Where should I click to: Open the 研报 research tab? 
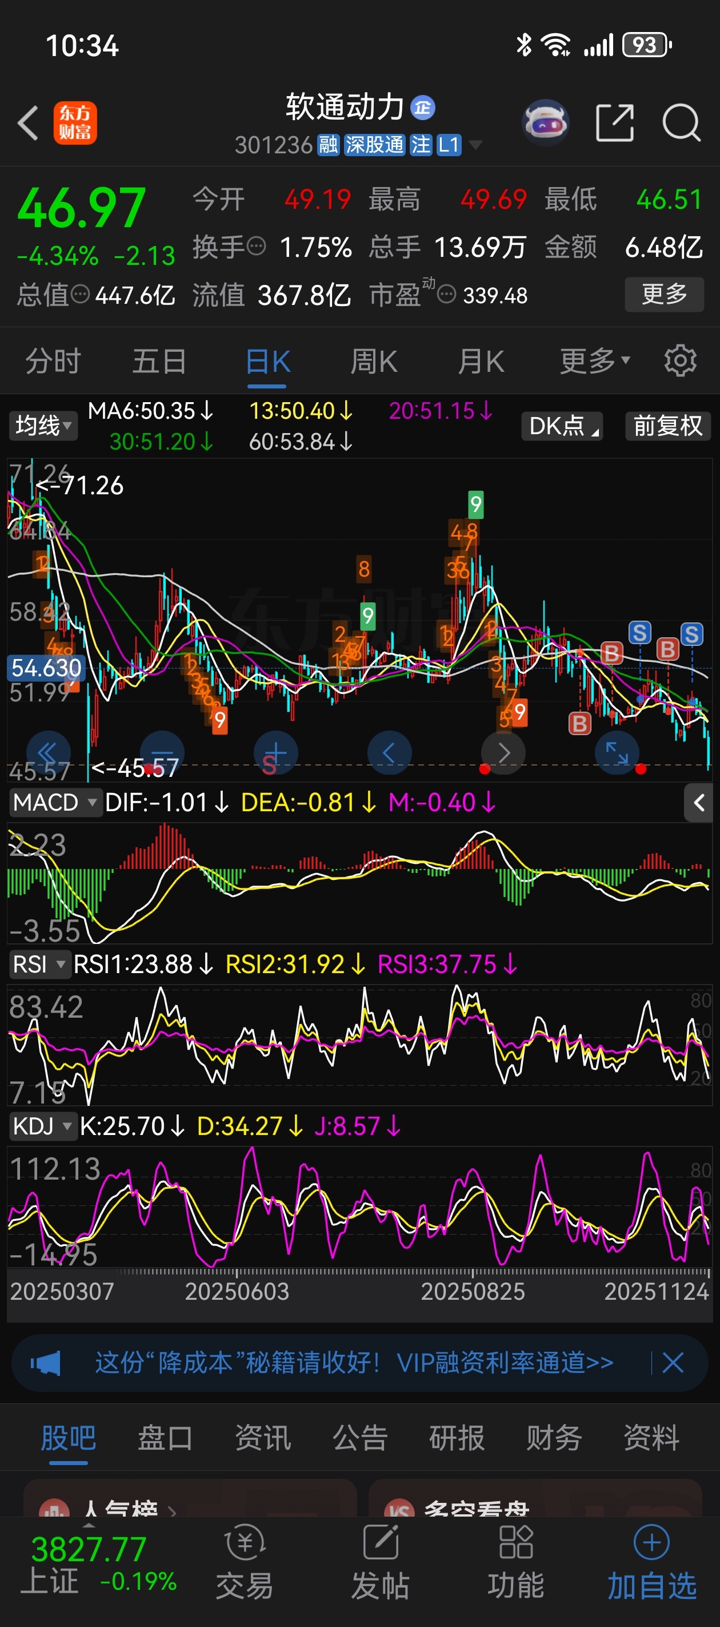click(x=457, y=1438)
